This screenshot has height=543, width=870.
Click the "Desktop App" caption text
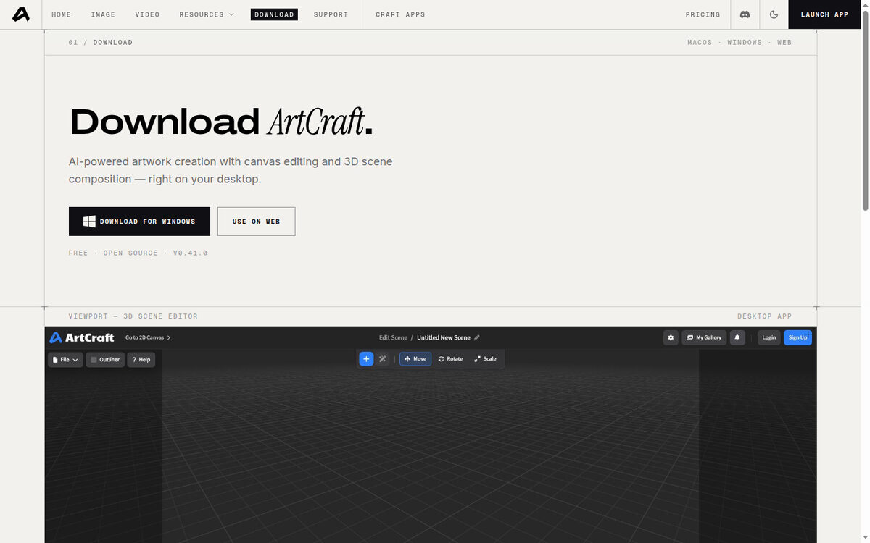pyautogui.click(x=764, y=316)
